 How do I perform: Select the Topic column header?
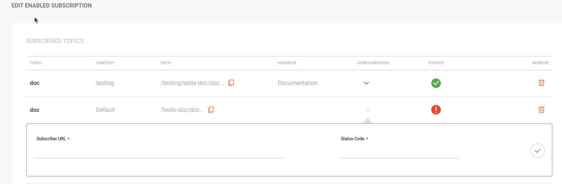[x=36, y=63]
